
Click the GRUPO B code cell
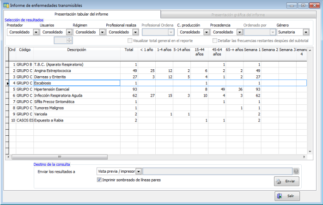(24, 65)
